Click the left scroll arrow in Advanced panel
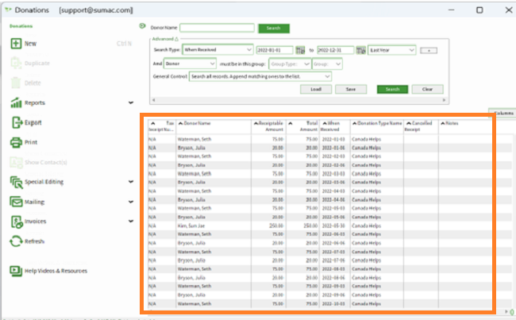 [x=153, y=100]
